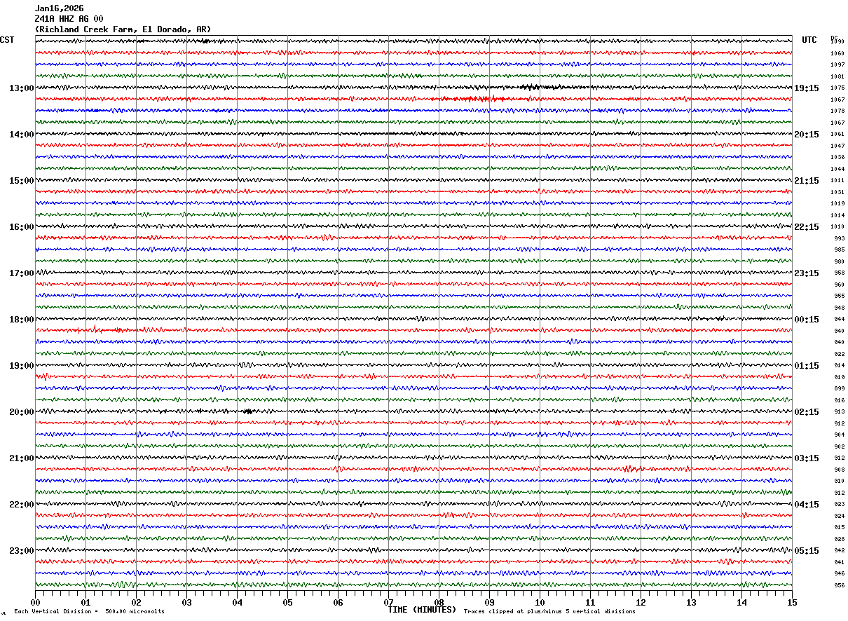Click minute 05 on bottom time axis
Image resolution: width=848 pixels, height=621 pixels.
click(287, 602)
